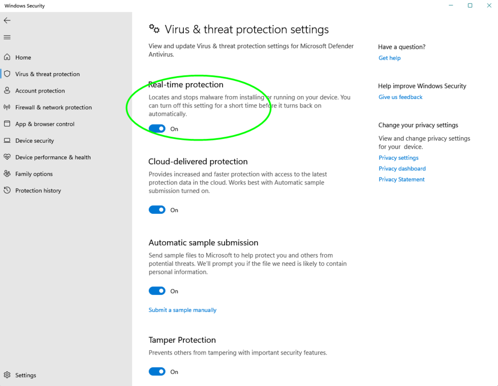Click the Firewall & network protection icon

(x=7, y=107)
